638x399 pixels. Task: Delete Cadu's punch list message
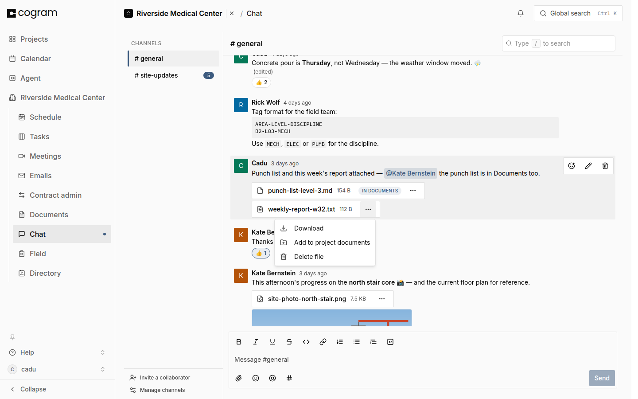tap(605, 166)
